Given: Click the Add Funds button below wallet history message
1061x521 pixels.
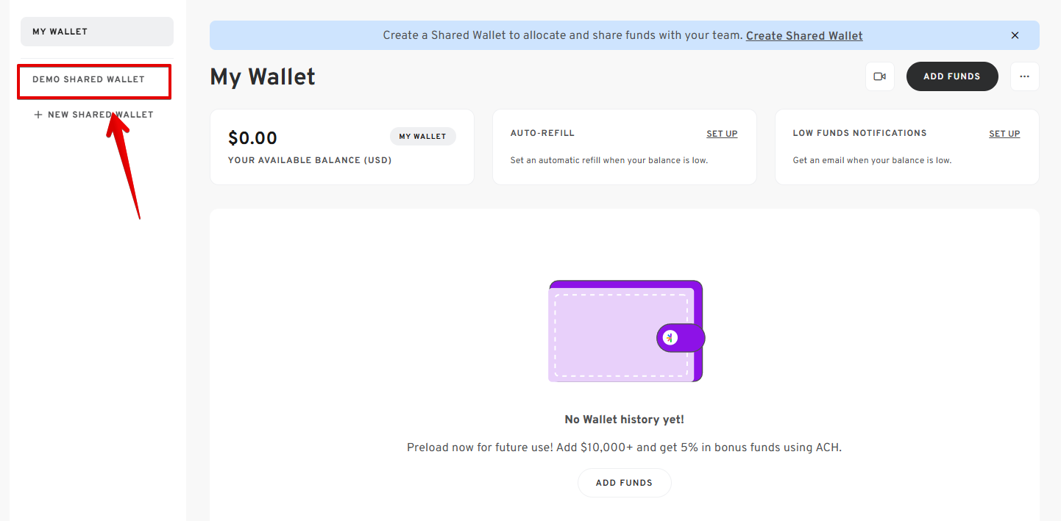Looking at the screenshot, I should pyautogui.click(x=624, y=483).
